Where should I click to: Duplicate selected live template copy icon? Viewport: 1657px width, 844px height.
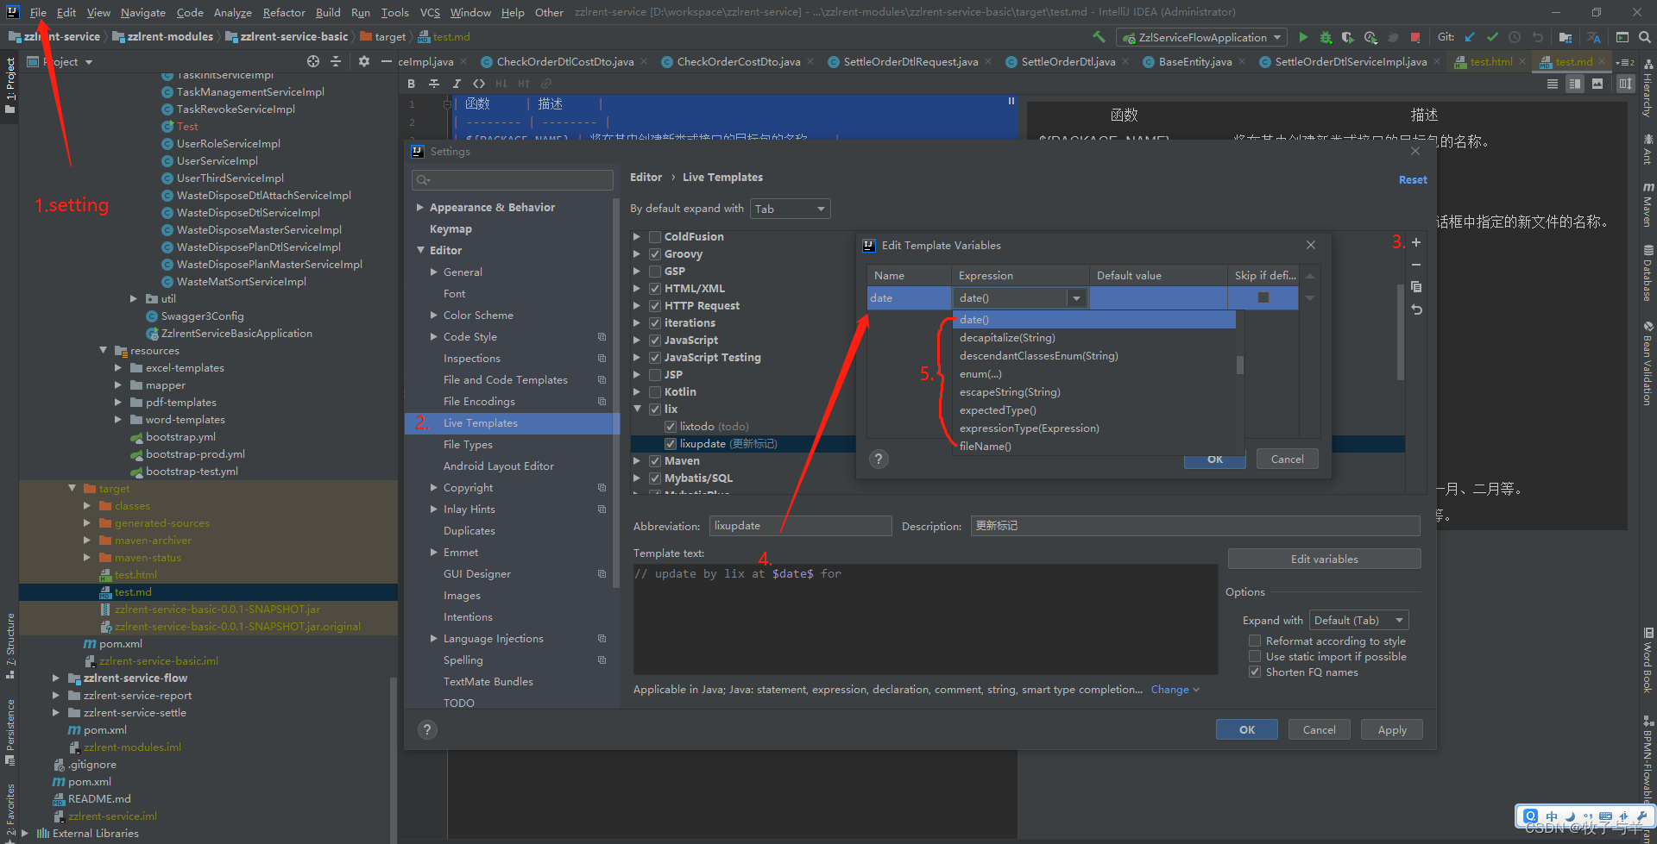coord(1416,287)
